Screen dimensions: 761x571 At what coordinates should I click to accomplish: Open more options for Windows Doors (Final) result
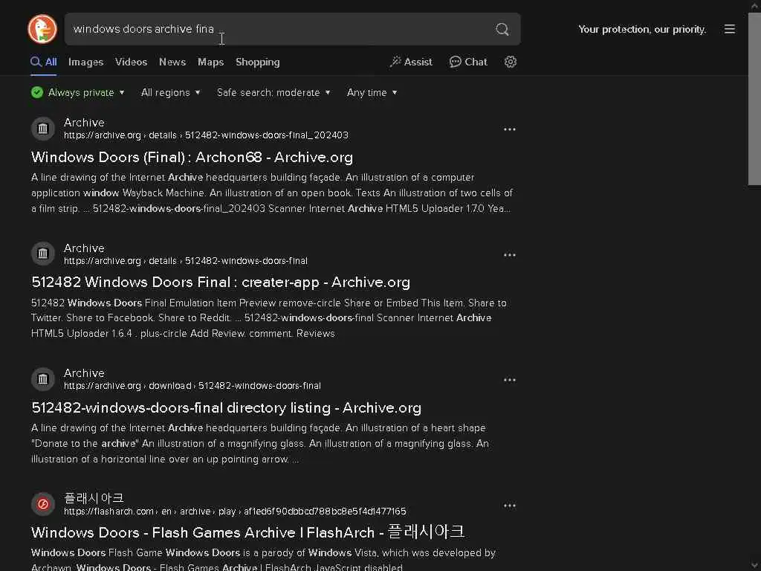[510, 129]
